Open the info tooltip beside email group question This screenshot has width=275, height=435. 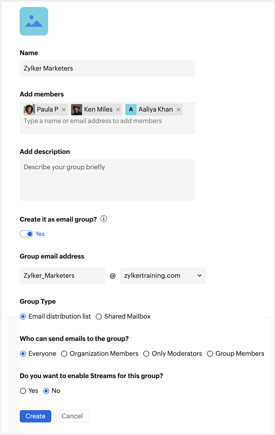click(x=104, y=219)
